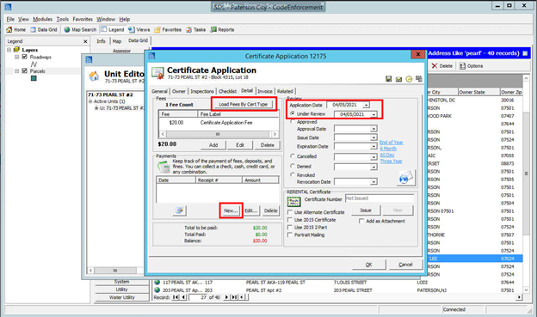The width and height of the screenshot is (537, 317).
Task: Switch to the Invoice tab
Action: coord(265,91)
